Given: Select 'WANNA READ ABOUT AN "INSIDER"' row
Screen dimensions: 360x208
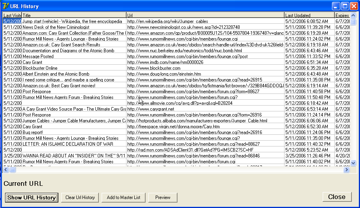Looking at the screenshot, I should click(x=74, y=156).
